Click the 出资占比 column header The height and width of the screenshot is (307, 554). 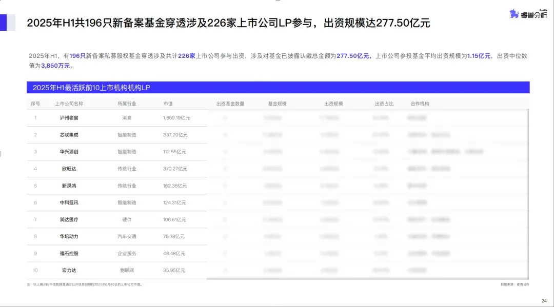point(384,104)
